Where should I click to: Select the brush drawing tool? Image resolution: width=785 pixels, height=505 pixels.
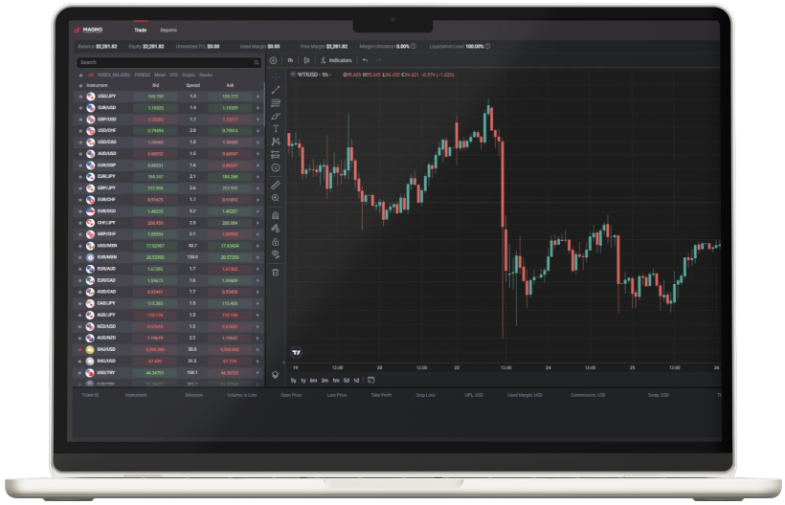(x=276, y=115)
